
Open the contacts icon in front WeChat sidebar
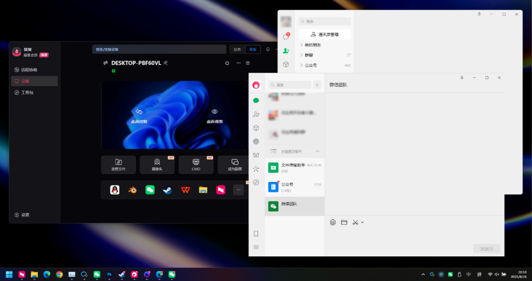coord(256,114)
